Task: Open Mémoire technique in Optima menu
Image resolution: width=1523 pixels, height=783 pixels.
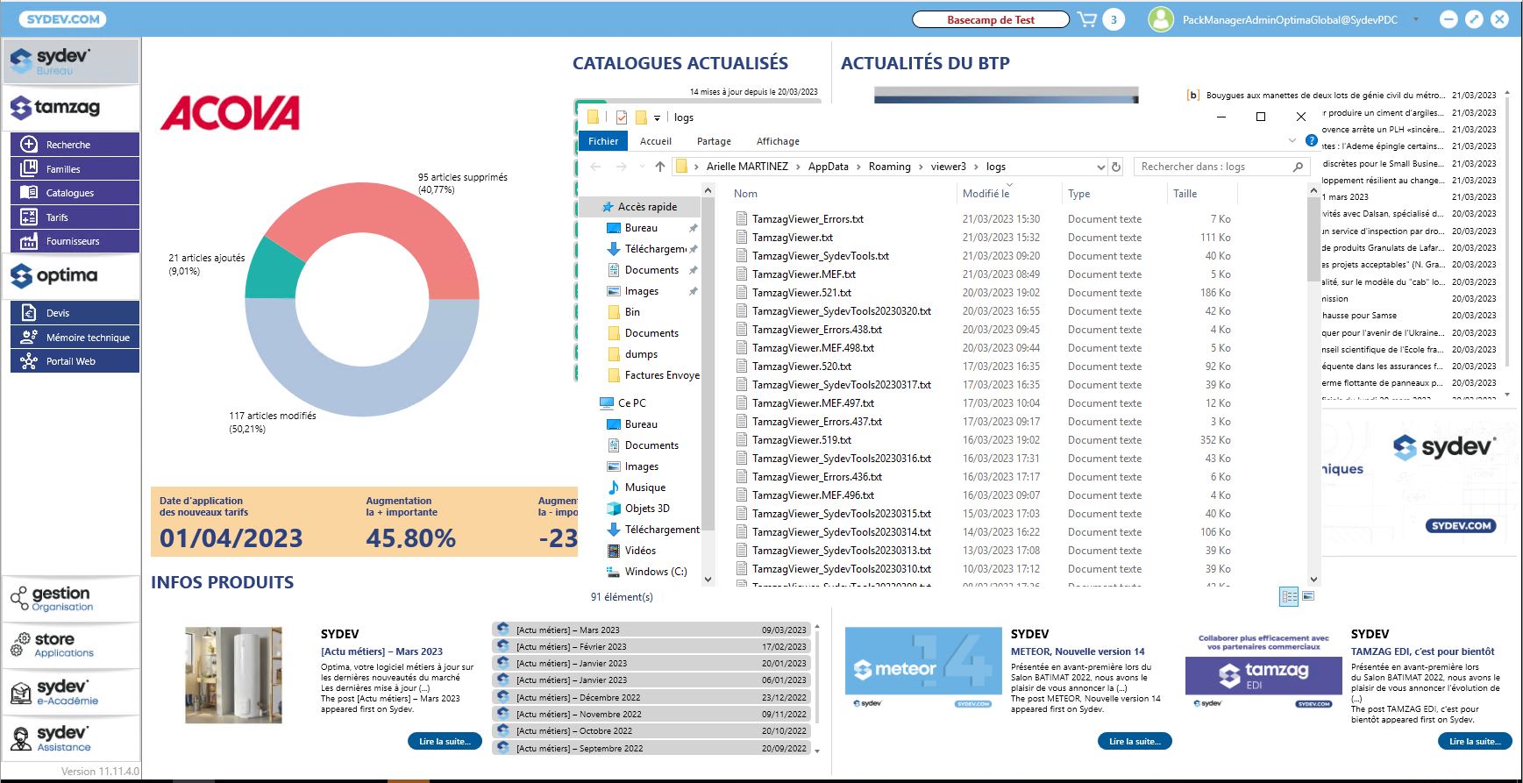Action: click(x=75, y=338)
